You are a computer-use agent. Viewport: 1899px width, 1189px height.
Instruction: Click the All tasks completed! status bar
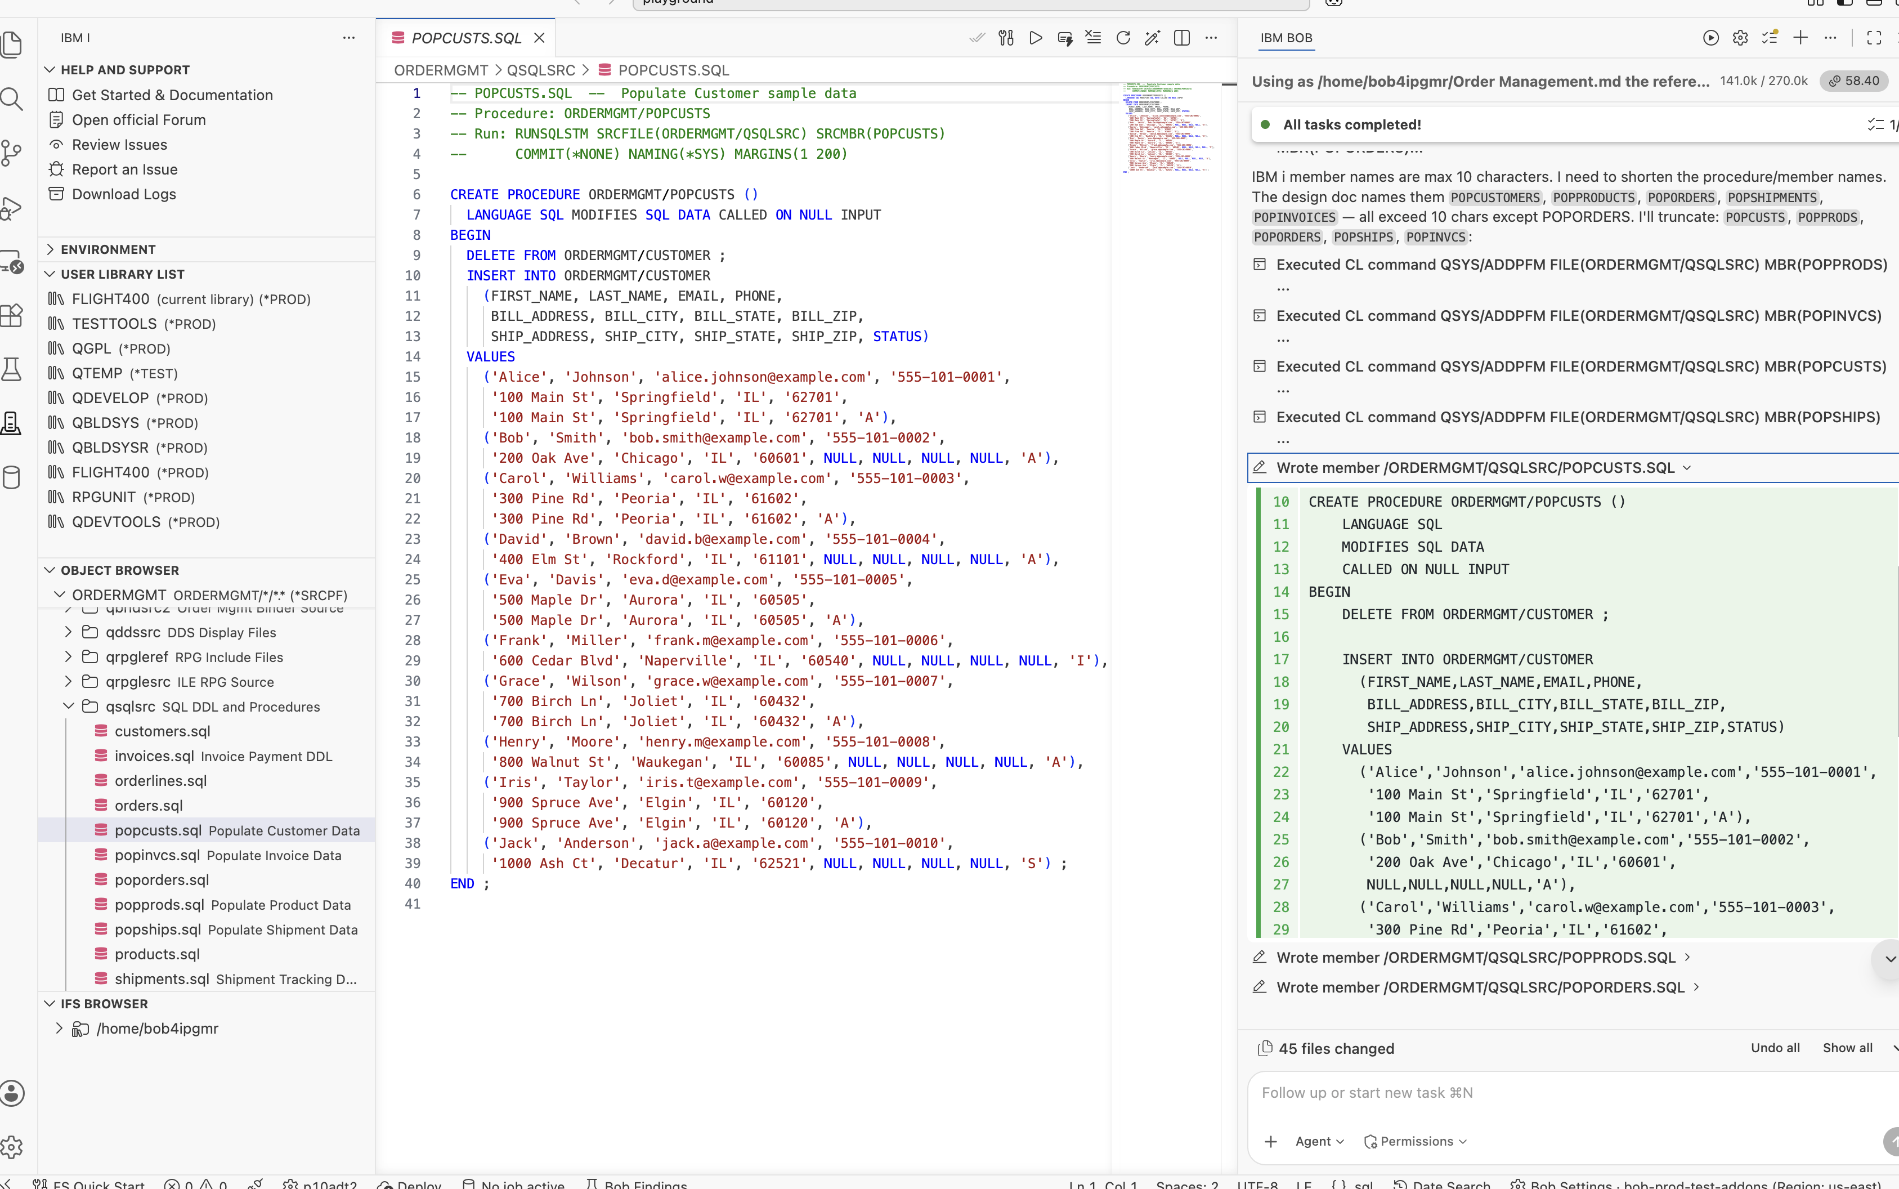click(1574, 124)
